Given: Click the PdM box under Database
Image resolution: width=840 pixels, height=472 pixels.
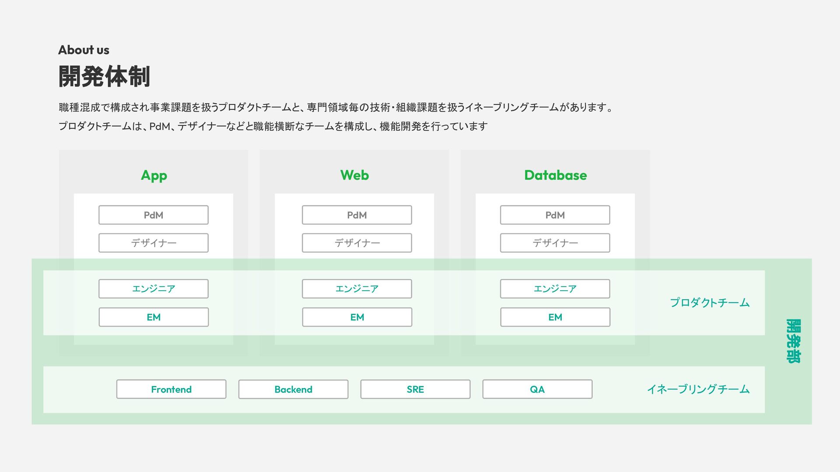Looking at the screenshot, I should (x=555, y=215).
